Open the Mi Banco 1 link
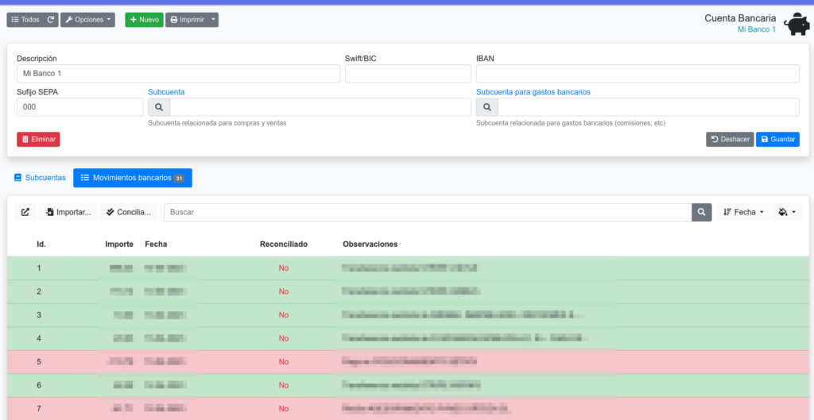Viewport: 814px width, 420px height. pos(756,29)
